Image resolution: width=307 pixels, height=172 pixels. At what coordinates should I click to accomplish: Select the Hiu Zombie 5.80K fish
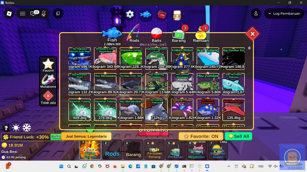tap(208, 84)
